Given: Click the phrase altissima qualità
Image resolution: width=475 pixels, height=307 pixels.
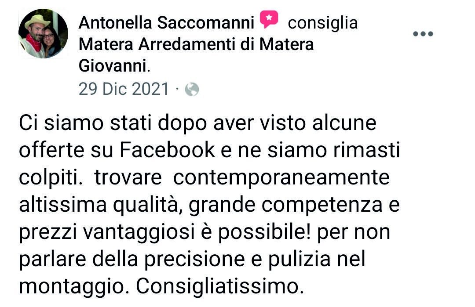Looking at the screenshot, I should tap(101, 205).
